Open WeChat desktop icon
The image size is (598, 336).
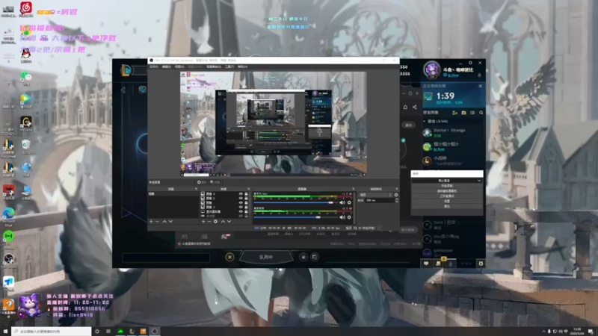point(26,78)
